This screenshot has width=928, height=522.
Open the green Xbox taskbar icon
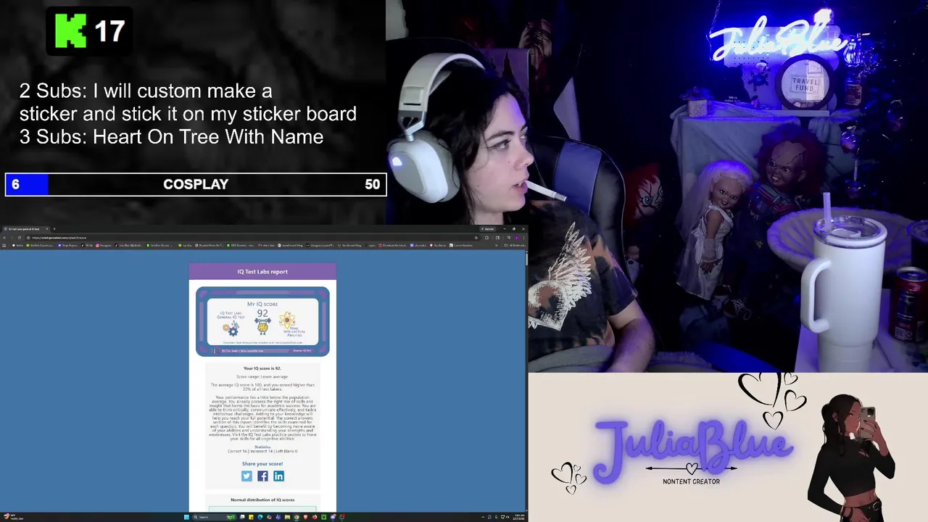click(323, 517)
